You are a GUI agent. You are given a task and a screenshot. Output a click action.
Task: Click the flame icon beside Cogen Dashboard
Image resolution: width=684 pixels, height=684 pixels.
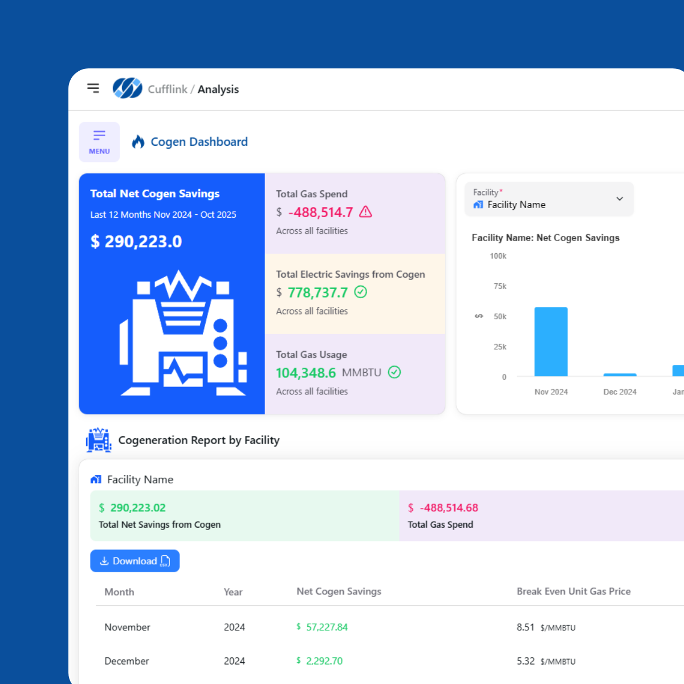click(x=137, y=141)
